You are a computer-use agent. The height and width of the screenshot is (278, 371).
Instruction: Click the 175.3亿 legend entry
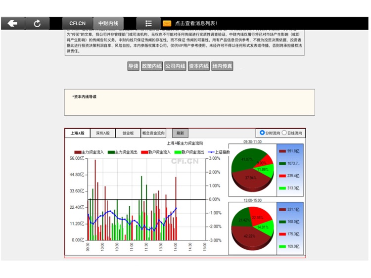(289, 234)
